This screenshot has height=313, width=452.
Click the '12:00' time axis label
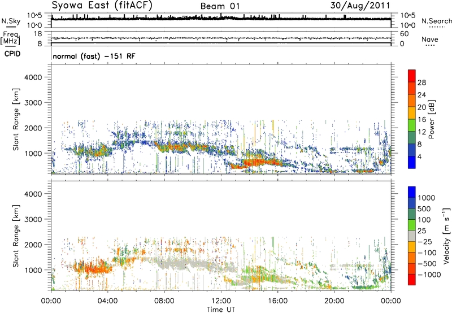point(221,301)
